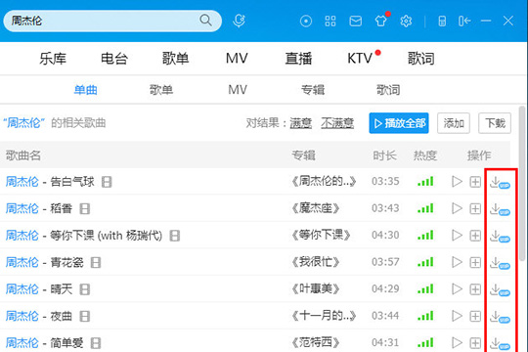528x352 pixels.
Task: Click the search magnifier icon
Action: 205,21
